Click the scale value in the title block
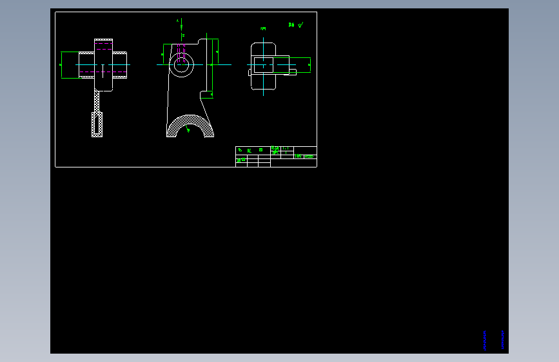Image resolution: width=559 pixels, height=362 pixels. point(286,148)
